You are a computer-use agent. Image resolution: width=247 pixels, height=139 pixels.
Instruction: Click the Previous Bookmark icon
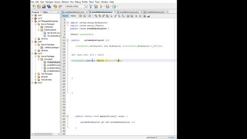115,16
